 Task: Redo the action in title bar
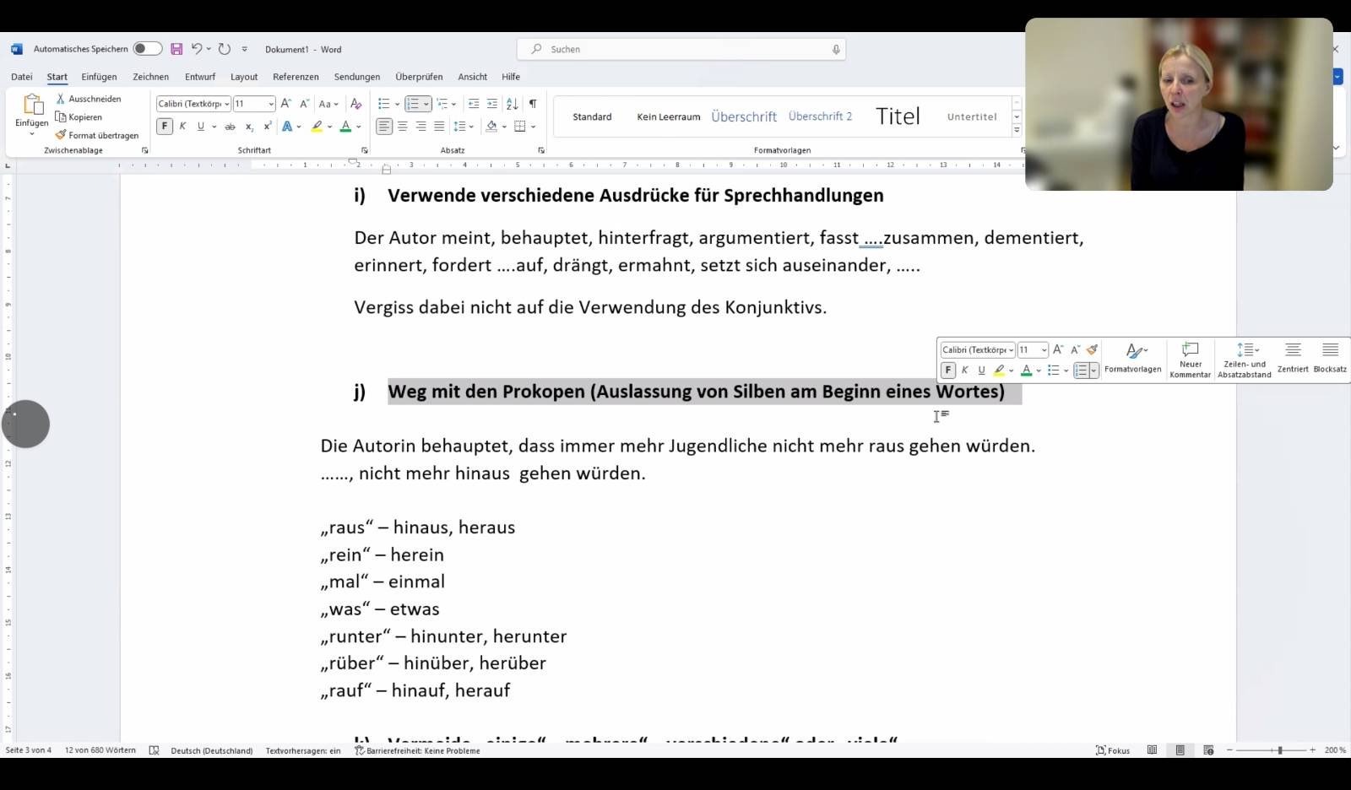pyautogui.click(x=225, y=49)
